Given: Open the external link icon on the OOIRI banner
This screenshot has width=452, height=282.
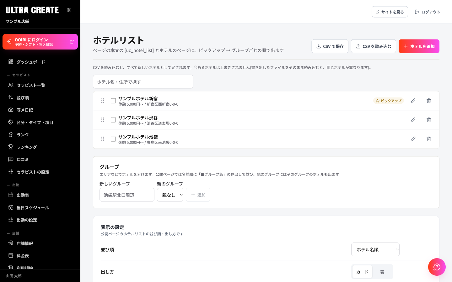Looking at the screenshot, I should tap(72, 42).
